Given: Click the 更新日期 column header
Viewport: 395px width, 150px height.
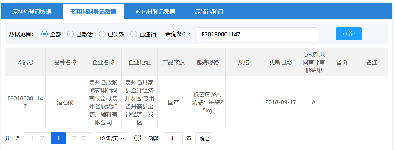Looking at the screenshot, I should click(x=281, y=62).
